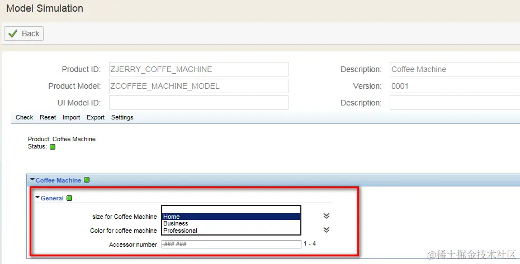Select Business in the size dropdown
The height and width of the screenshot is (264, 520).
[x=231, y=224]
